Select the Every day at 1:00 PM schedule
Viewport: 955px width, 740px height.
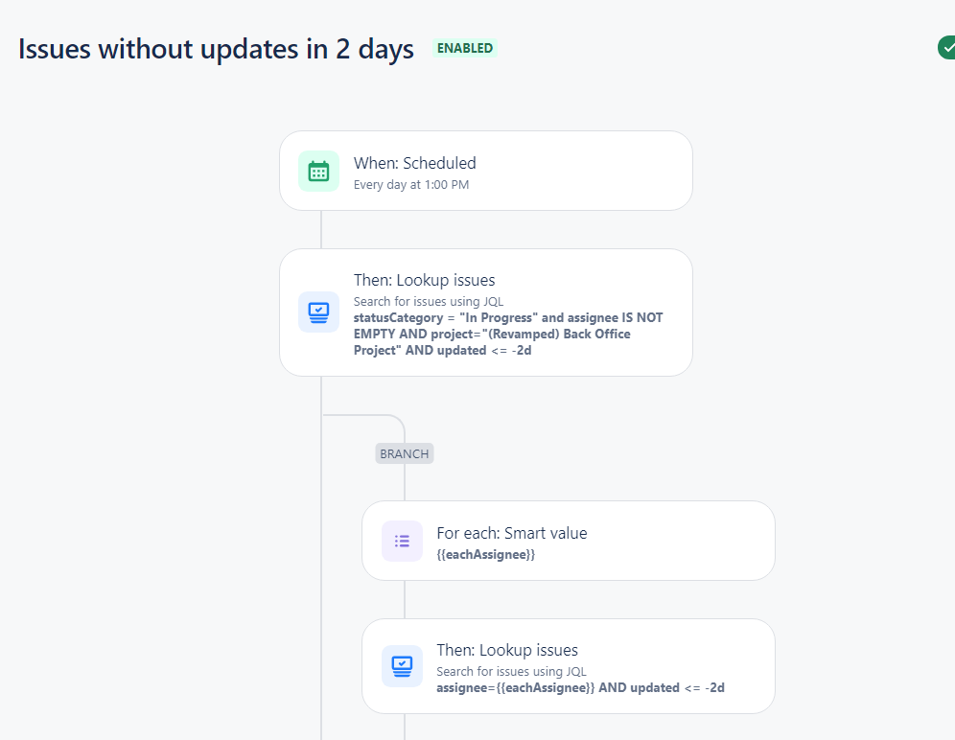(410, 184)
